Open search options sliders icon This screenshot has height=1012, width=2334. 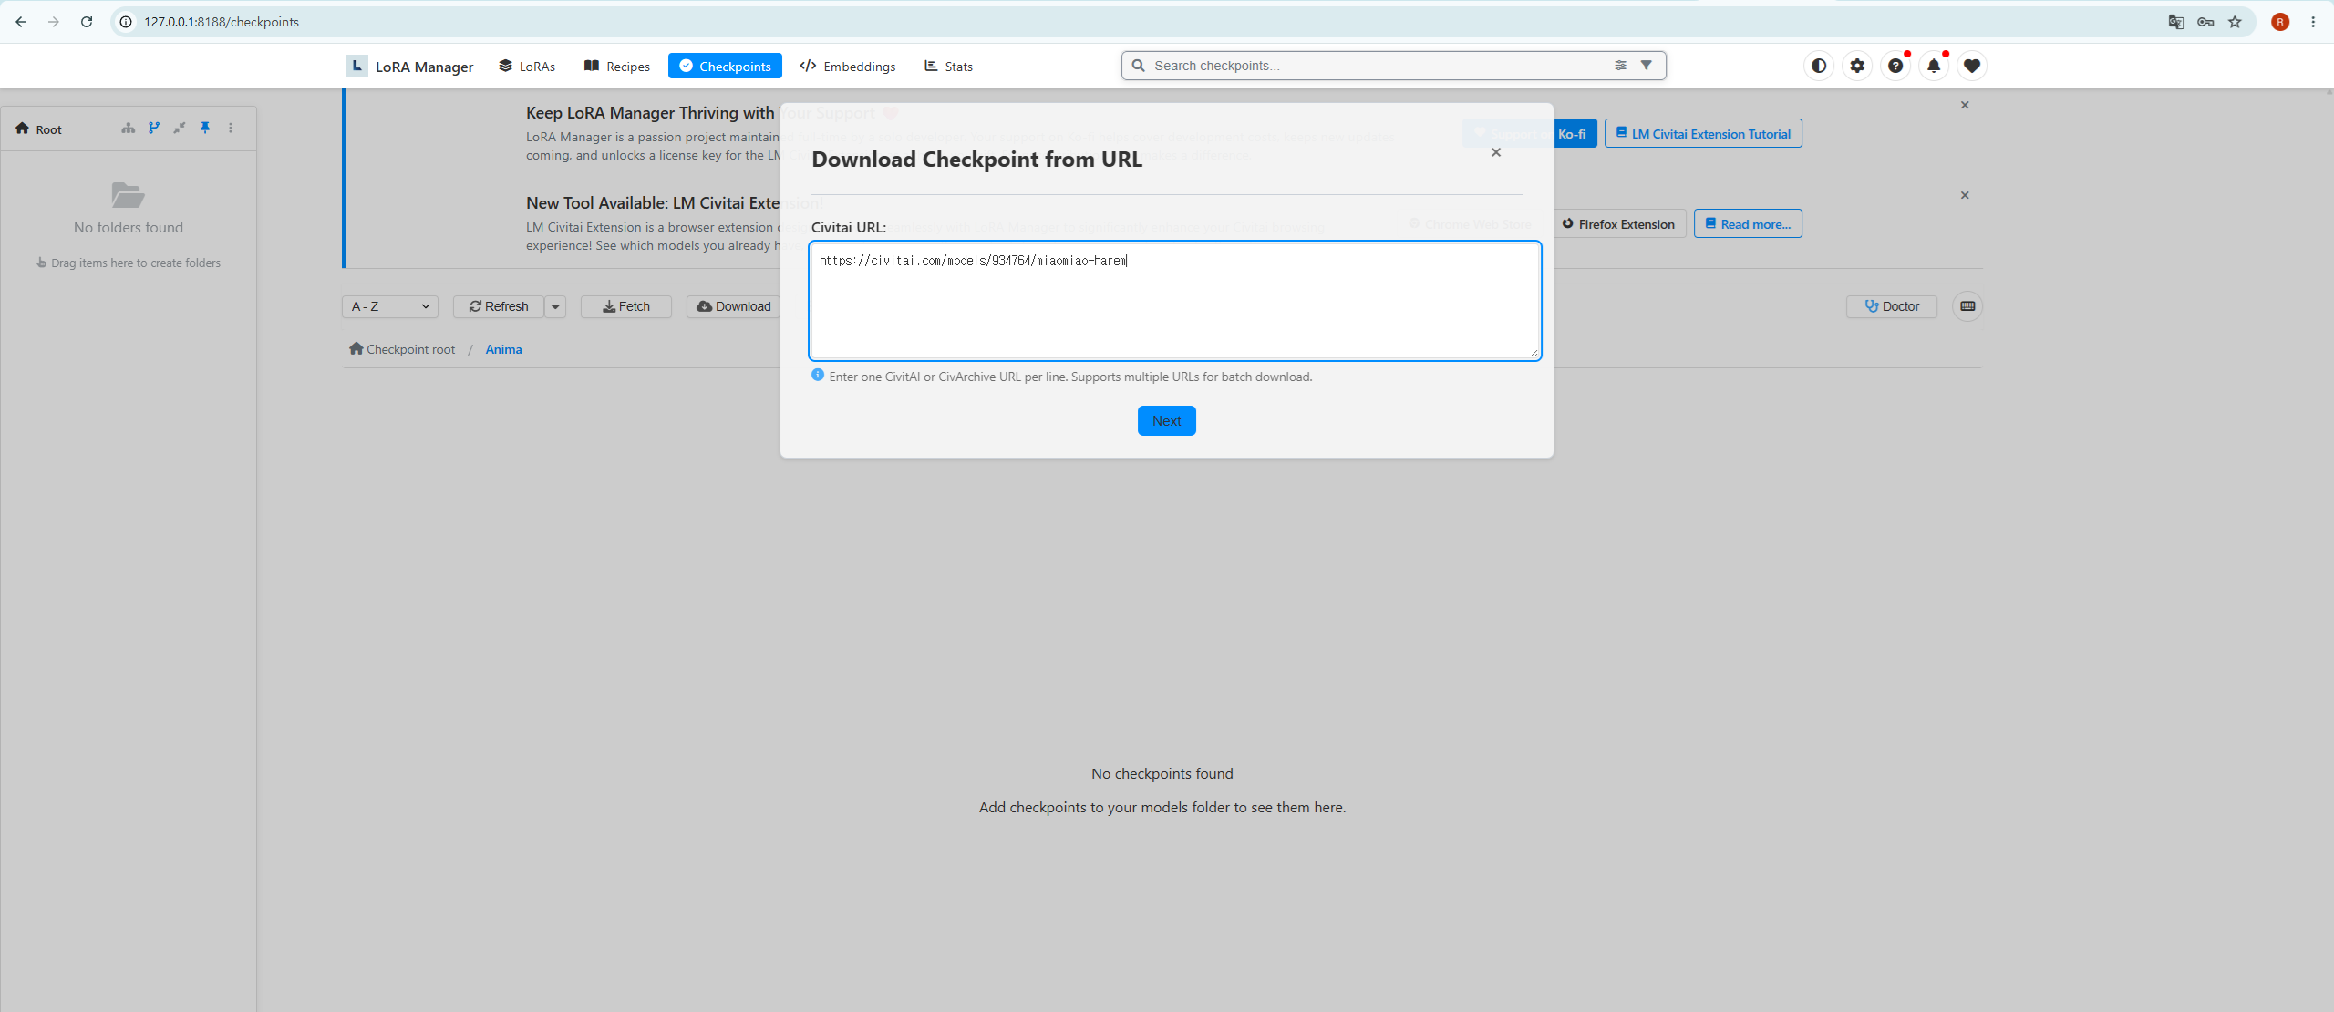tap(1620, 66)
